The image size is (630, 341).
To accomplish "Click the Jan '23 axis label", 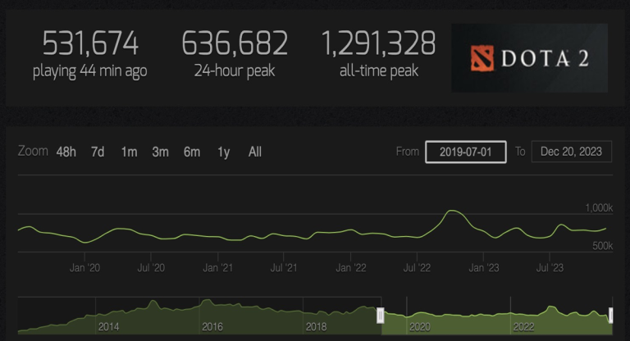I will click(x=484, y=267).
